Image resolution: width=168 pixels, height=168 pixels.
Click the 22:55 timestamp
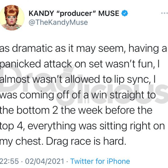click(9, 161)
